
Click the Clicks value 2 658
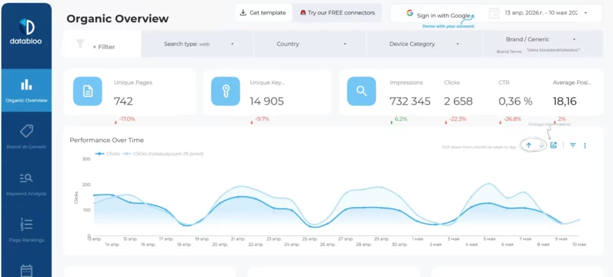coord(458,102)
